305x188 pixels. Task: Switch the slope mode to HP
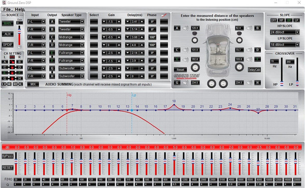pyautogui.click(x=281, y=20)
